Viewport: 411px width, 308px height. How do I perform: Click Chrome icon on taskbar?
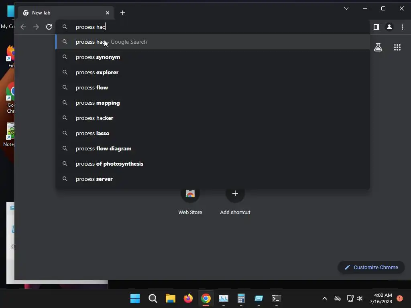tap(206, 298)
